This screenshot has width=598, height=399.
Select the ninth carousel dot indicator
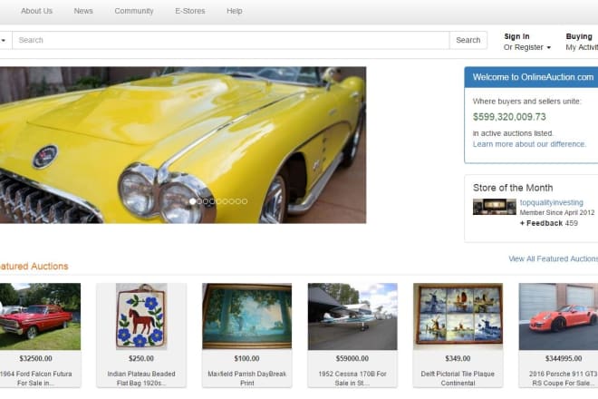click(245, 201)
